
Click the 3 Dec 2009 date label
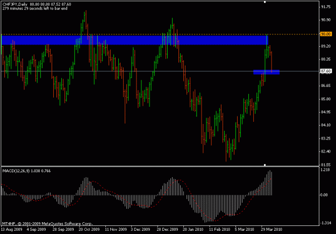[140, 230]
